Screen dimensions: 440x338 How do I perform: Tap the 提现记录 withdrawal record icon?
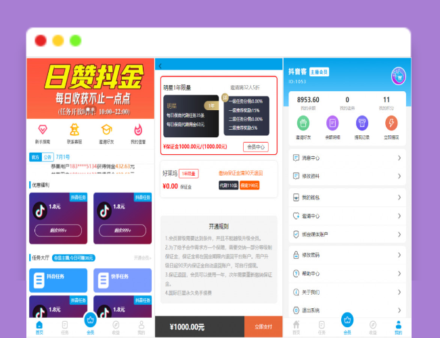click(x=362, y=123)
